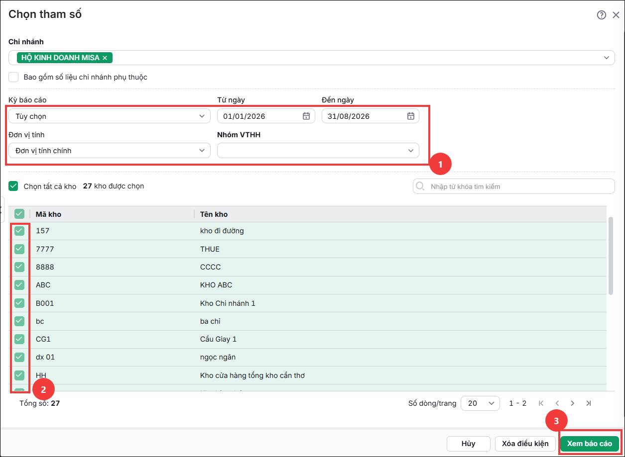625x457 pixels.
Task: Click the Từ ngày date field 01/01/2026
Action: tap(266, 116)
